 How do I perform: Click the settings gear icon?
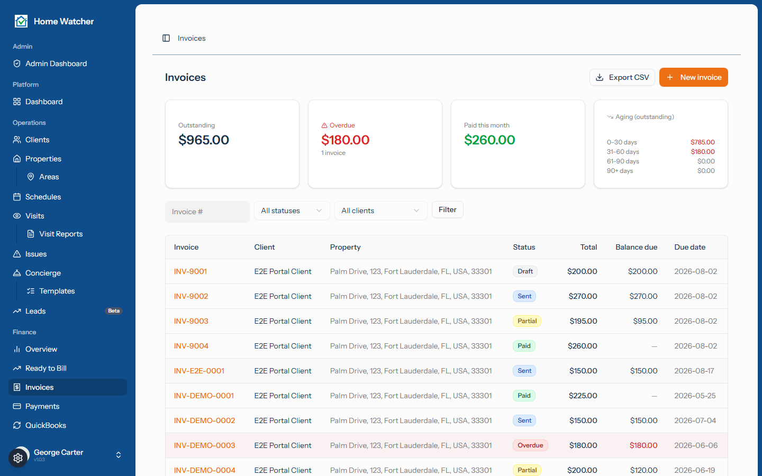(x=18, y=458)
